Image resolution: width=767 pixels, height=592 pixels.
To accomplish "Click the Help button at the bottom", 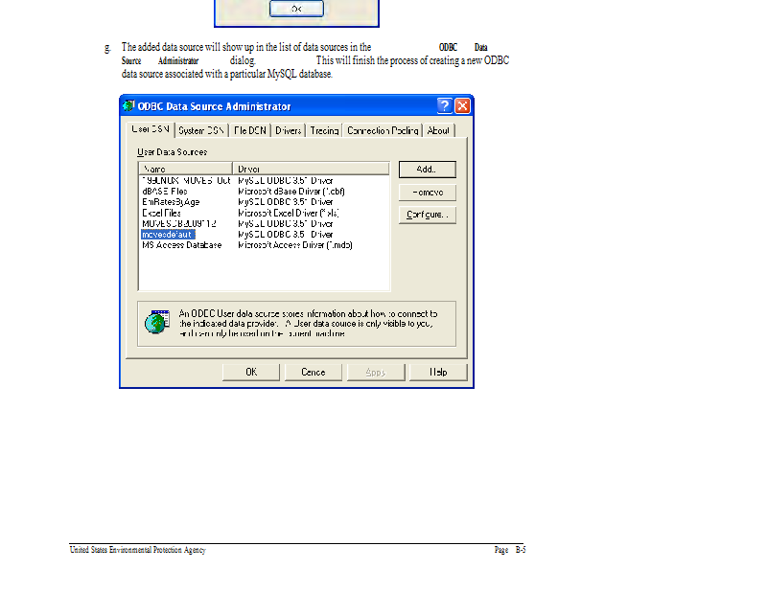I will click(438, 372).
